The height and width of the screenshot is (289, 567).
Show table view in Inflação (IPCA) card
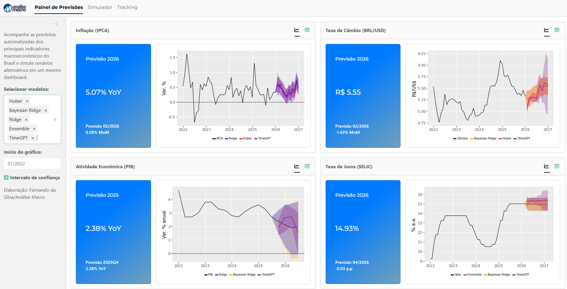[x=307, y=30]
